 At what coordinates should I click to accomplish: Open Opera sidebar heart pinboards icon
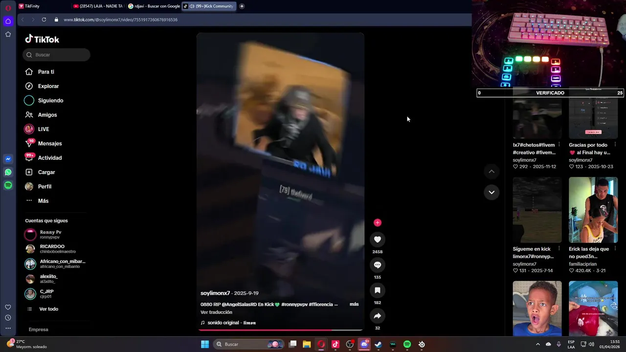point(8,307)
